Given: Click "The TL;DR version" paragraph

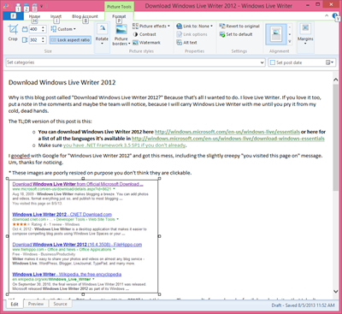Looking at the screenshot, I should pos(50,121).
